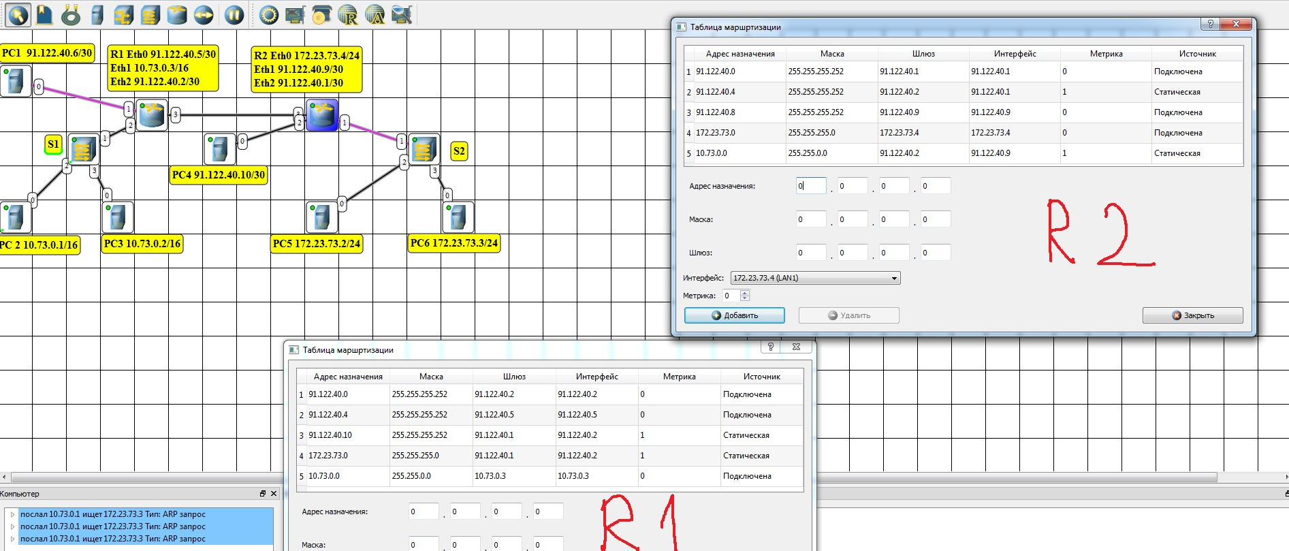Pause the simulation
The image size is (1289, 551).
[x=234, y=14]
